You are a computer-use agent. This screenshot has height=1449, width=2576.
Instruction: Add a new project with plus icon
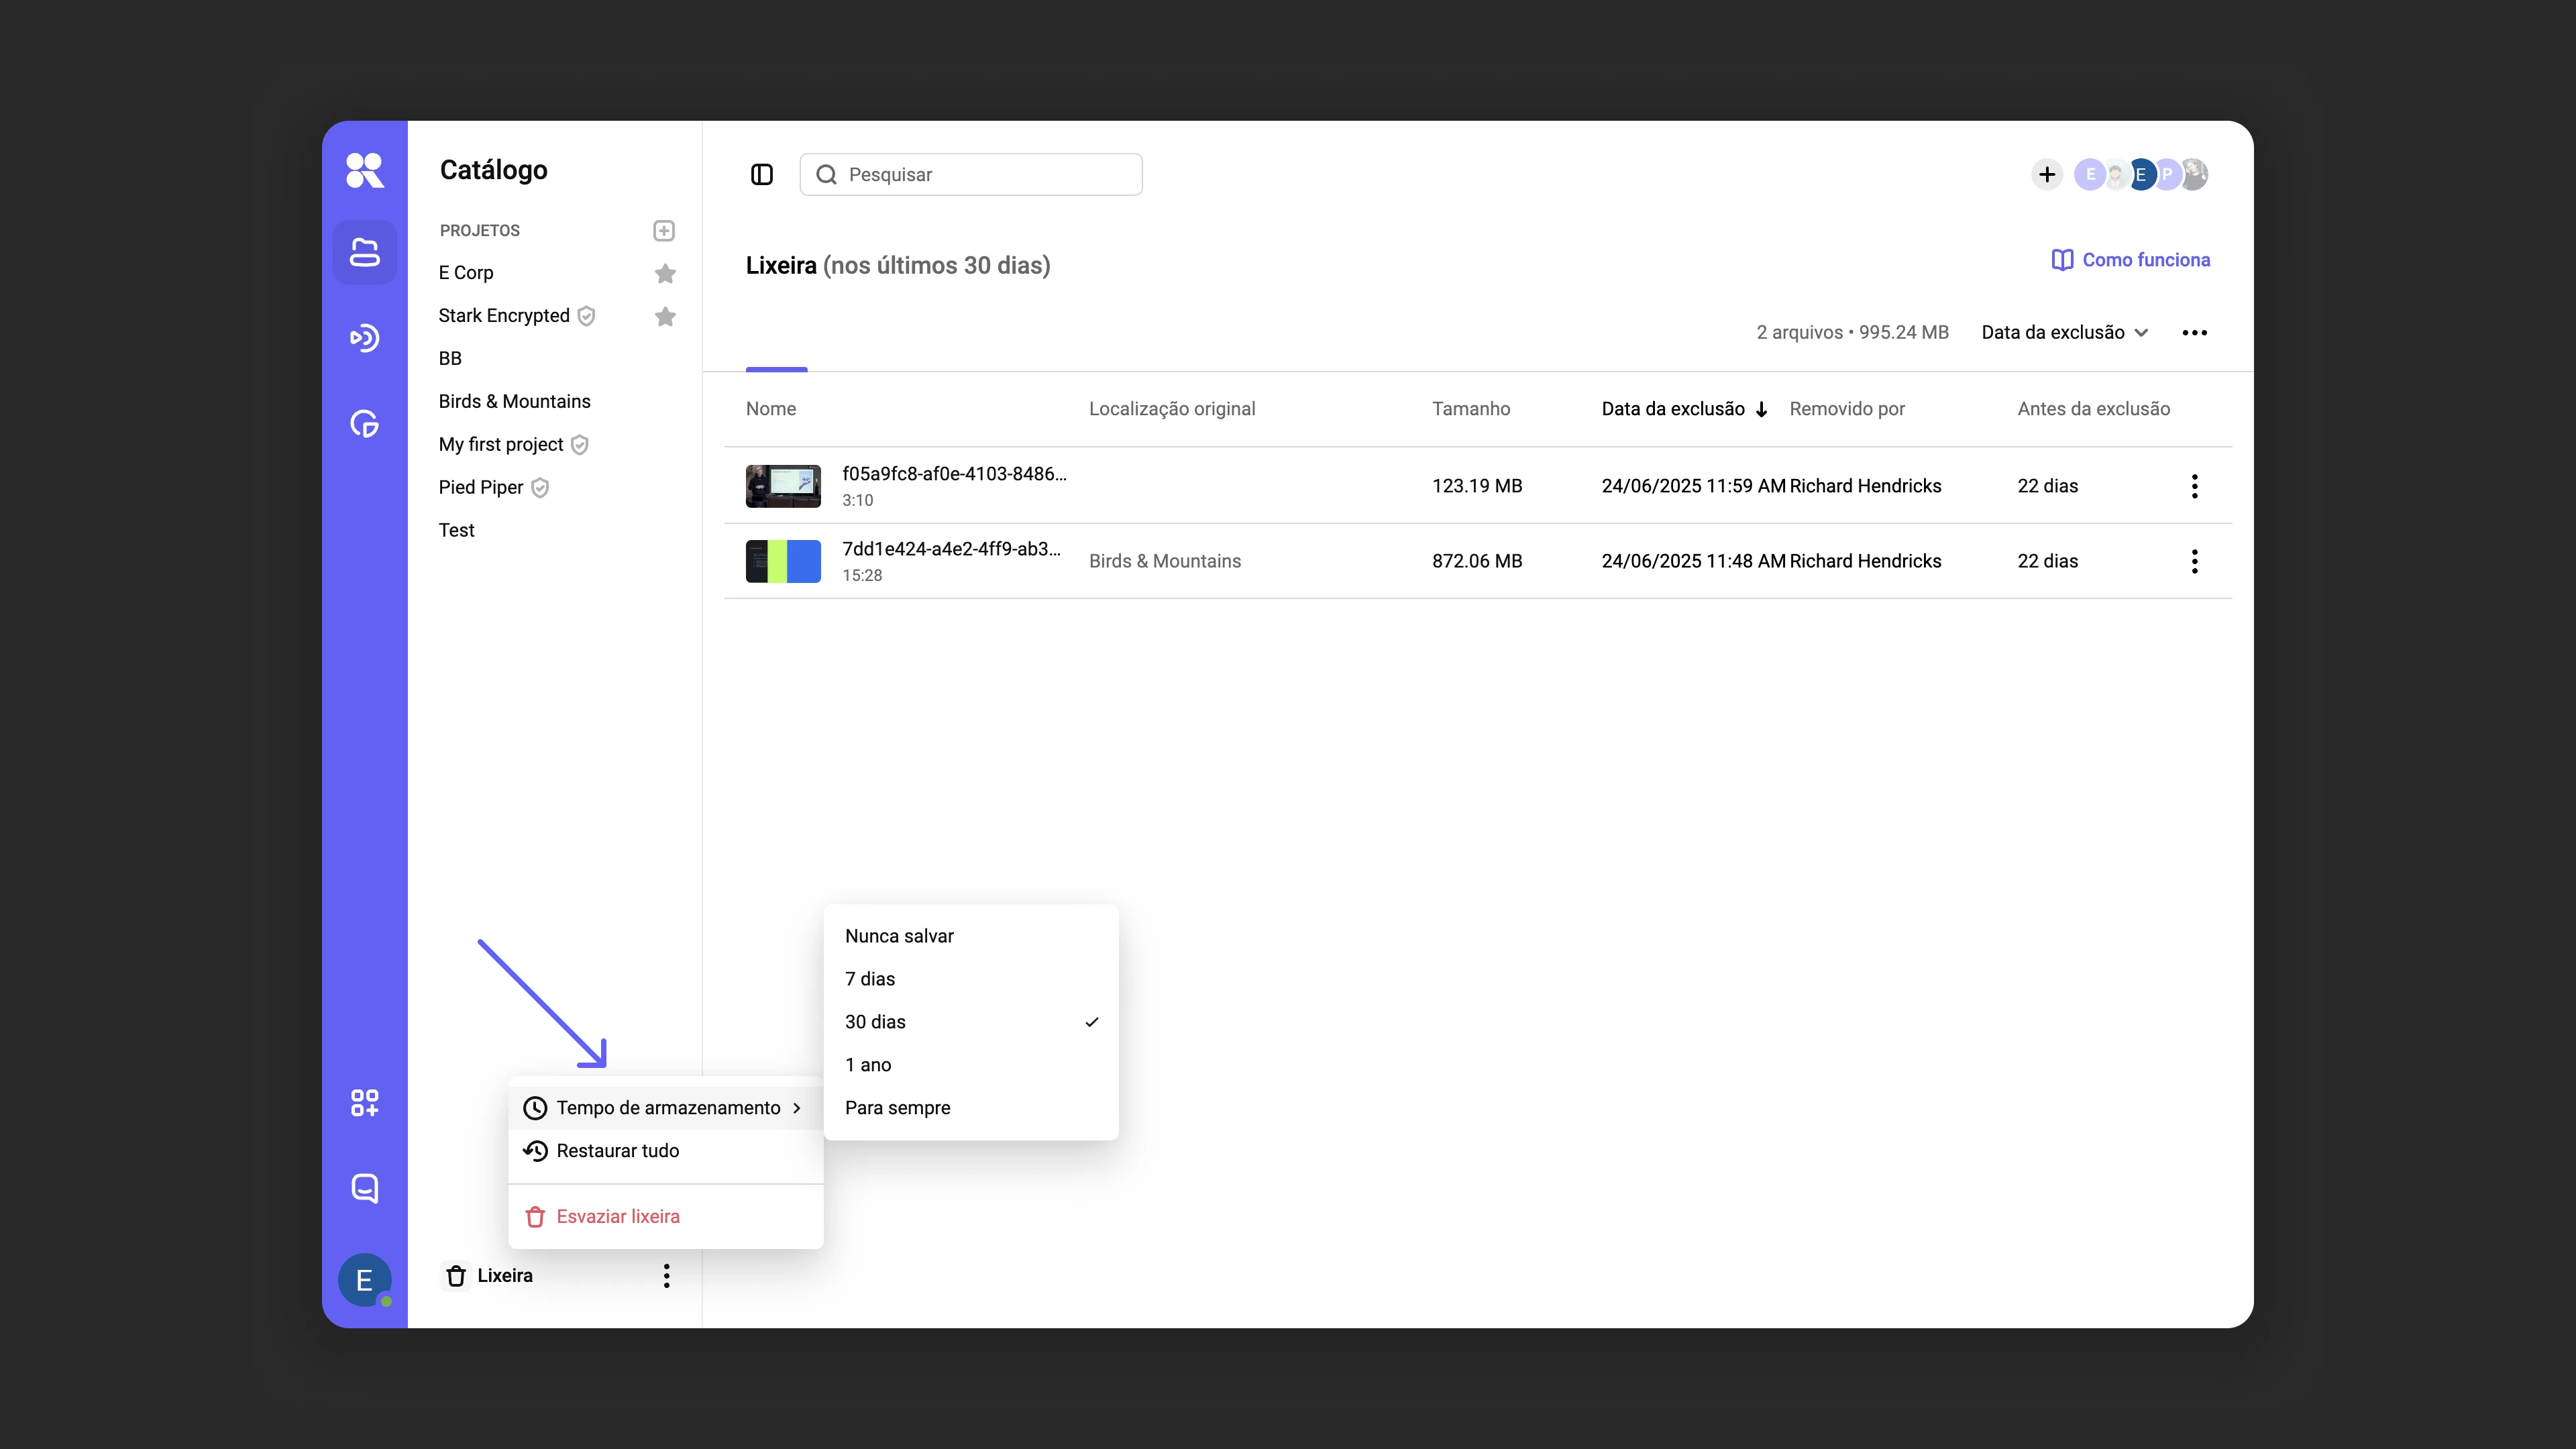pos(664,231)
